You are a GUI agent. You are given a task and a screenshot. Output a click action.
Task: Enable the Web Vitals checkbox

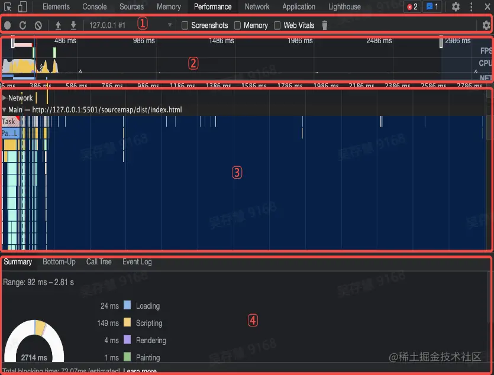(277, 25)
